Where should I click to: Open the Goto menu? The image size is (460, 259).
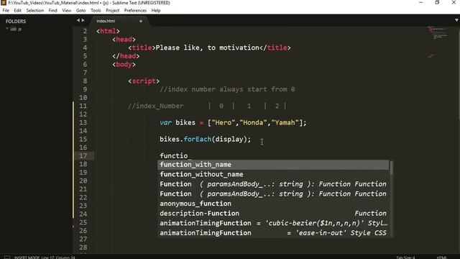coord(80,11)
